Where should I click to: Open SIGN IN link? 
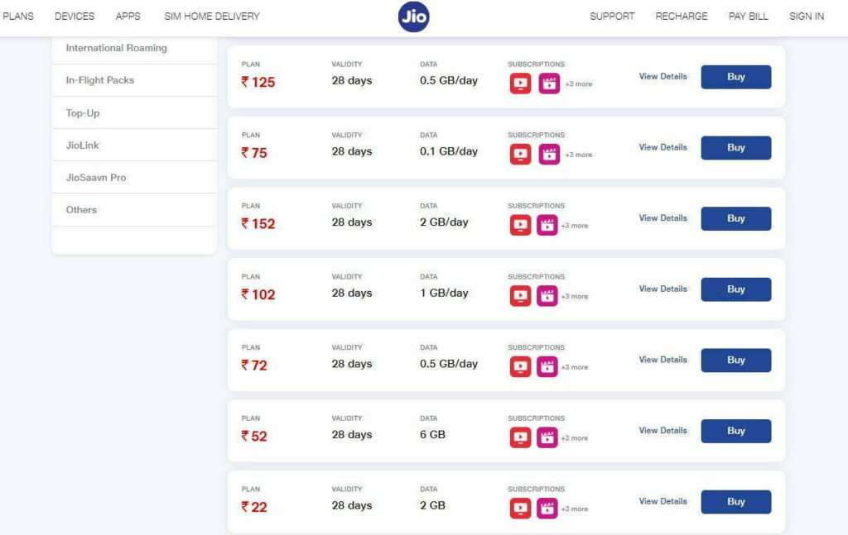[807, 17]
